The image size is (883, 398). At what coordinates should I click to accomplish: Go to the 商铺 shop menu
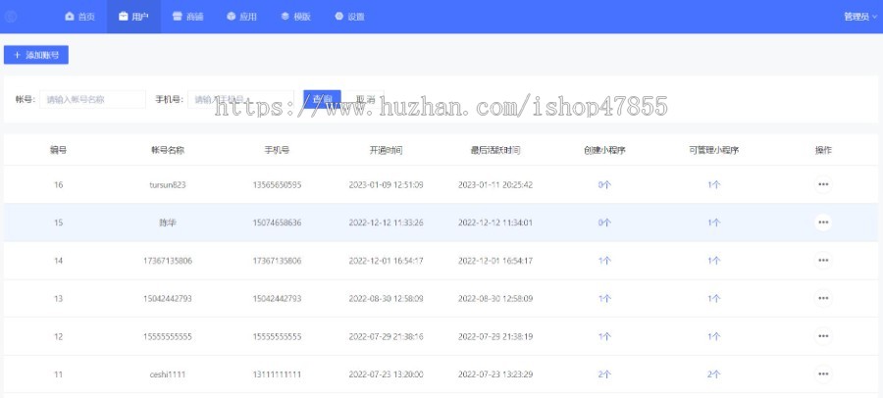[188, 17]
